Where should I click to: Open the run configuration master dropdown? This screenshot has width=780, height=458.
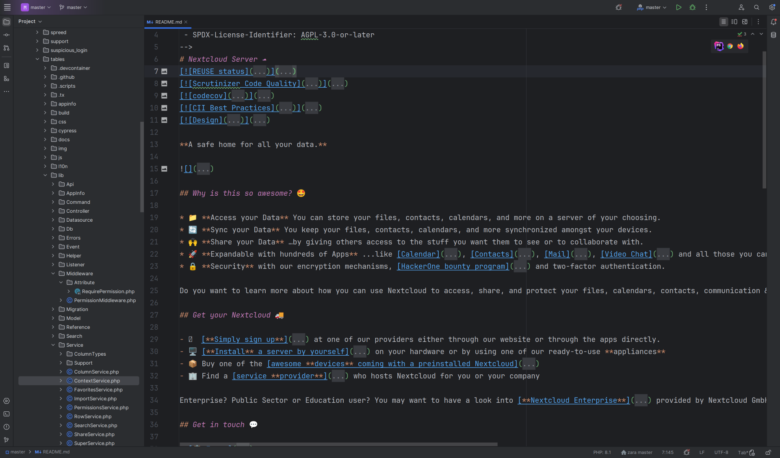652,7
